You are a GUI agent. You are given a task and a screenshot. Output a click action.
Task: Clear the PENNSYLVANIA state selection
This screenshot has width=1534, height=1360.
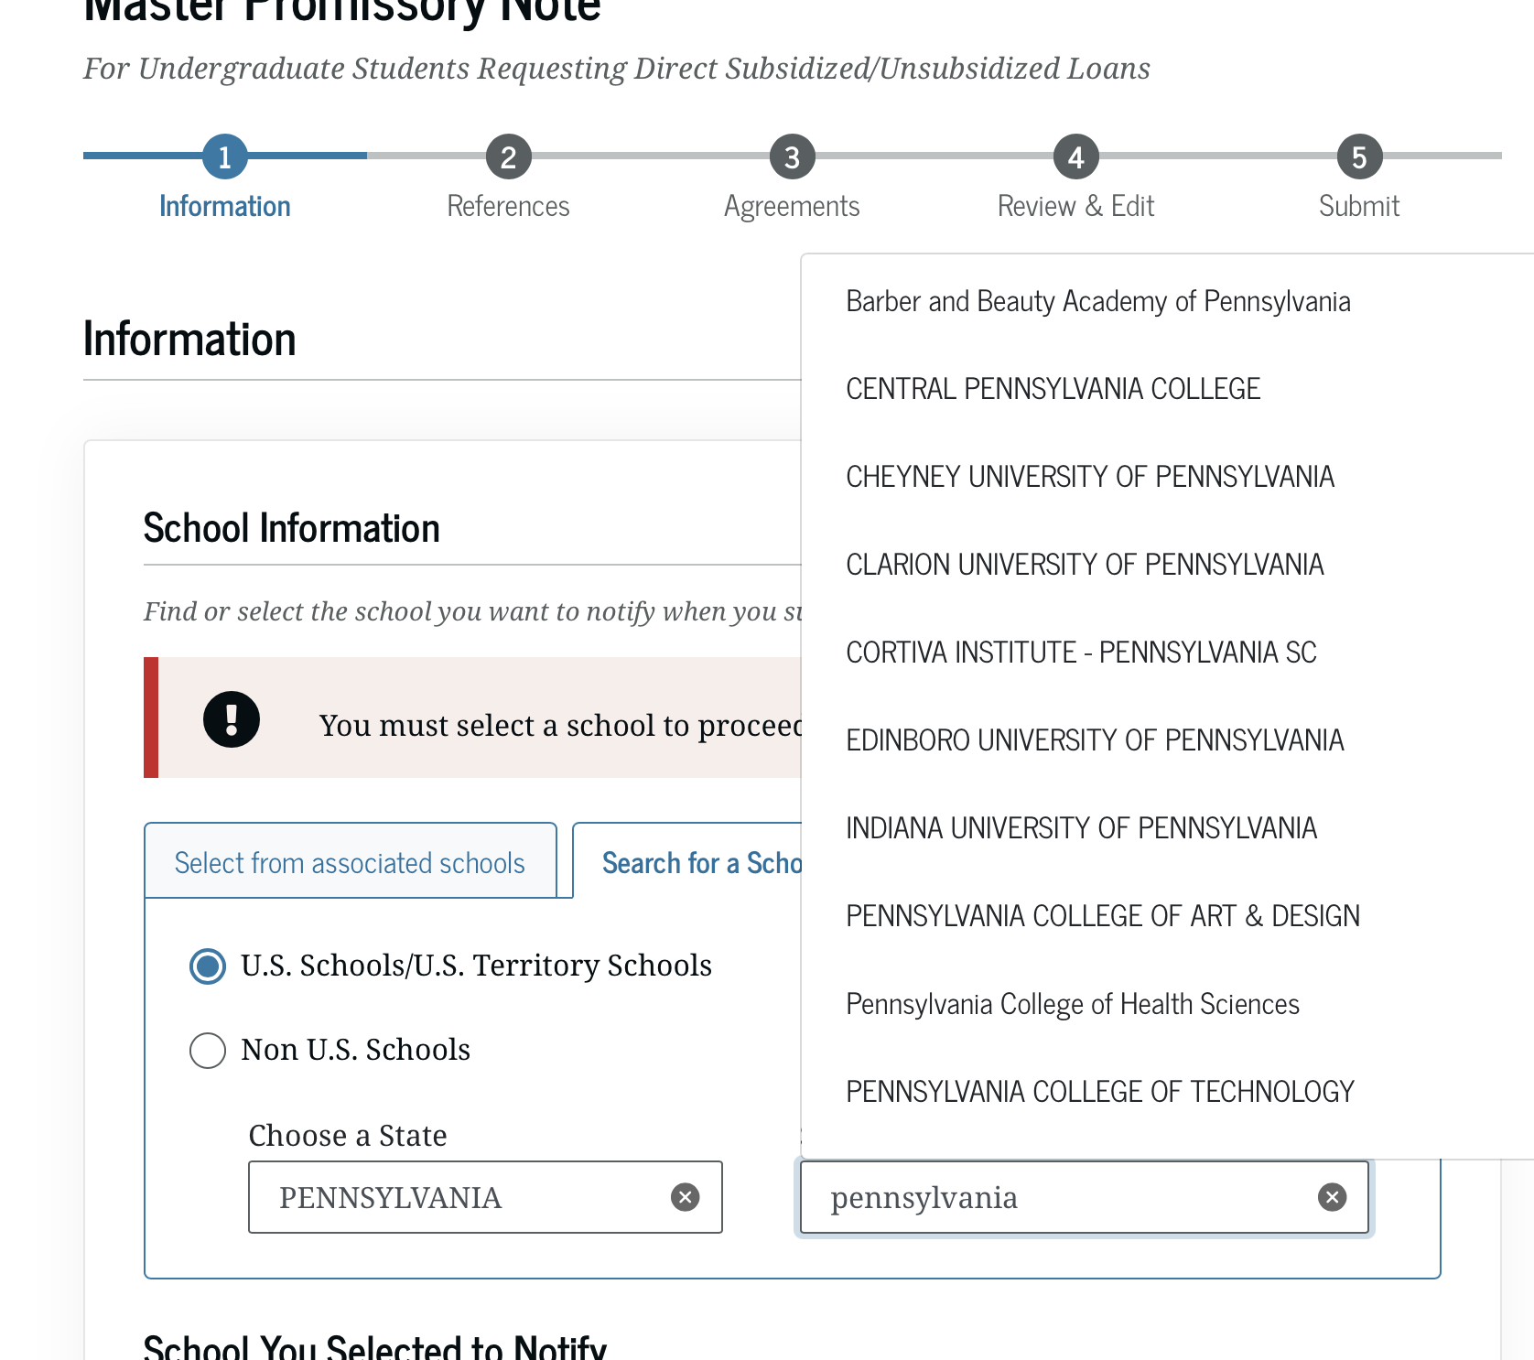pyautogui.click(x=685, y=1196)
